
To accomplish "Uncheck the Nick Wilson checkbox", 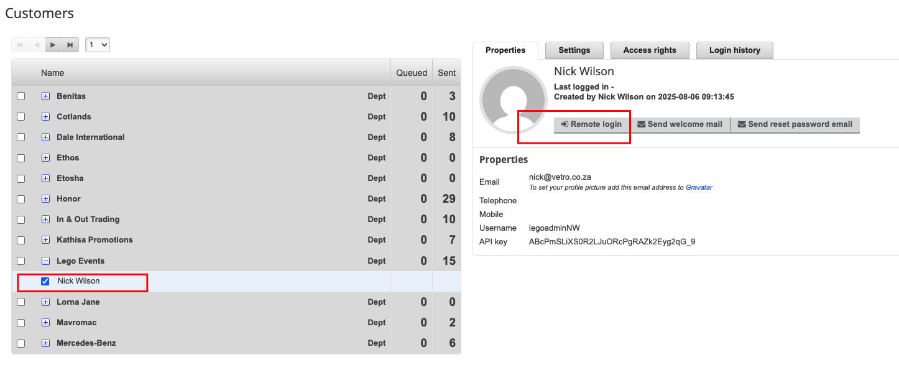I will tap(45, 281).
